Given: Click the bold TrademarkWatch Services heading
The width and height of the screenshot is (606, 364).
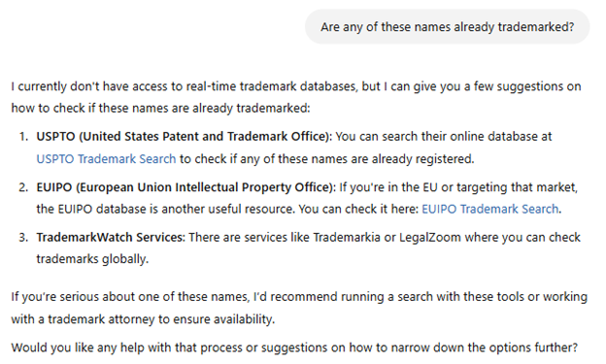Looking at the screenshot, I should pos(111,237).
